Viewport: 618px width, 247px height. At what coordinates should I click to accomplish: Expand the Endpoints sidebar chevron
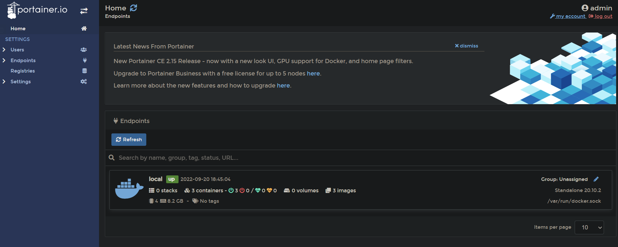tap(4, 60)
